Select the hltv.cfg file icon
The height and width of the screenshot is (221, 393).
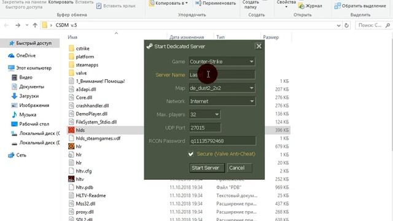(x=71, y=171)
